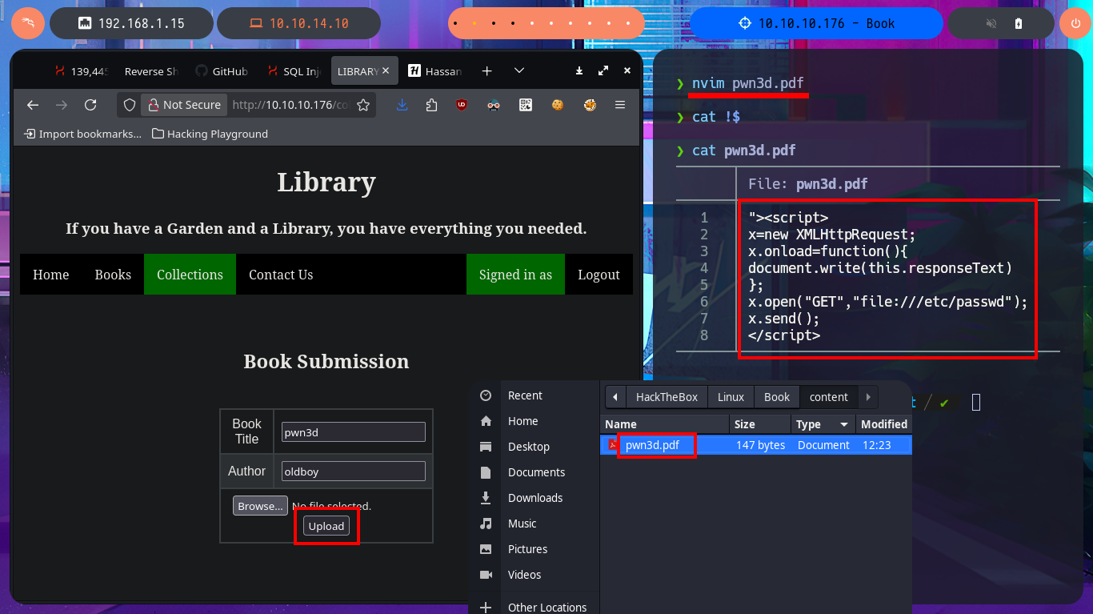Screen dimensions: 1093x614
Task: Focus the Author input field
Action: [353, 472]
